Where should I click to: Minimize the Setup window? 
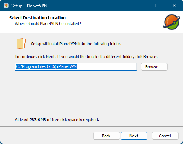(x=141, y=6)
